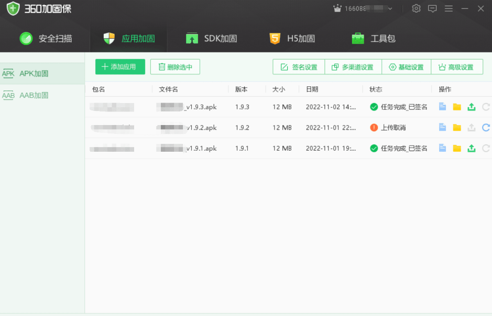Click green check status of v1.9.3.apk
This screenshot has width=492, height=316.
(x=374, y=107)
